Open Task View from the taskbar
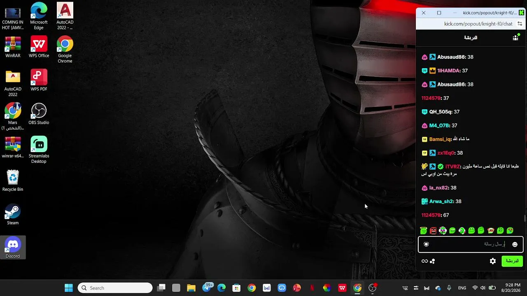This screenshot has height=296, width=527. pos(161,288)
